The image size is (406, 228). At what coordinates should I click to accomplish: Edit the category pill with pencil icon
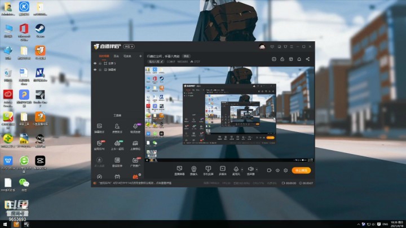click(x=156, y=62)
